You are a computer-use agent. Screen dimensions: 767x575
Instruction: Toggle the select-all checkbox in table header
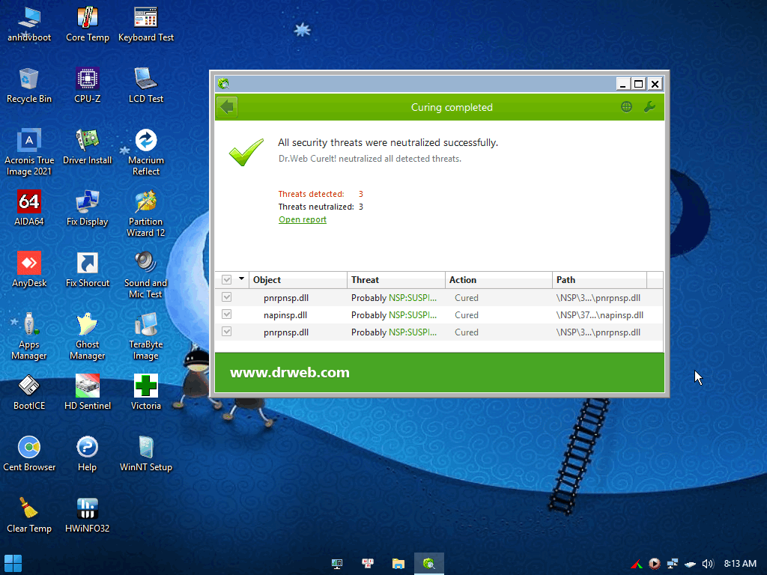pyautogui.click(x=226, y=280)
